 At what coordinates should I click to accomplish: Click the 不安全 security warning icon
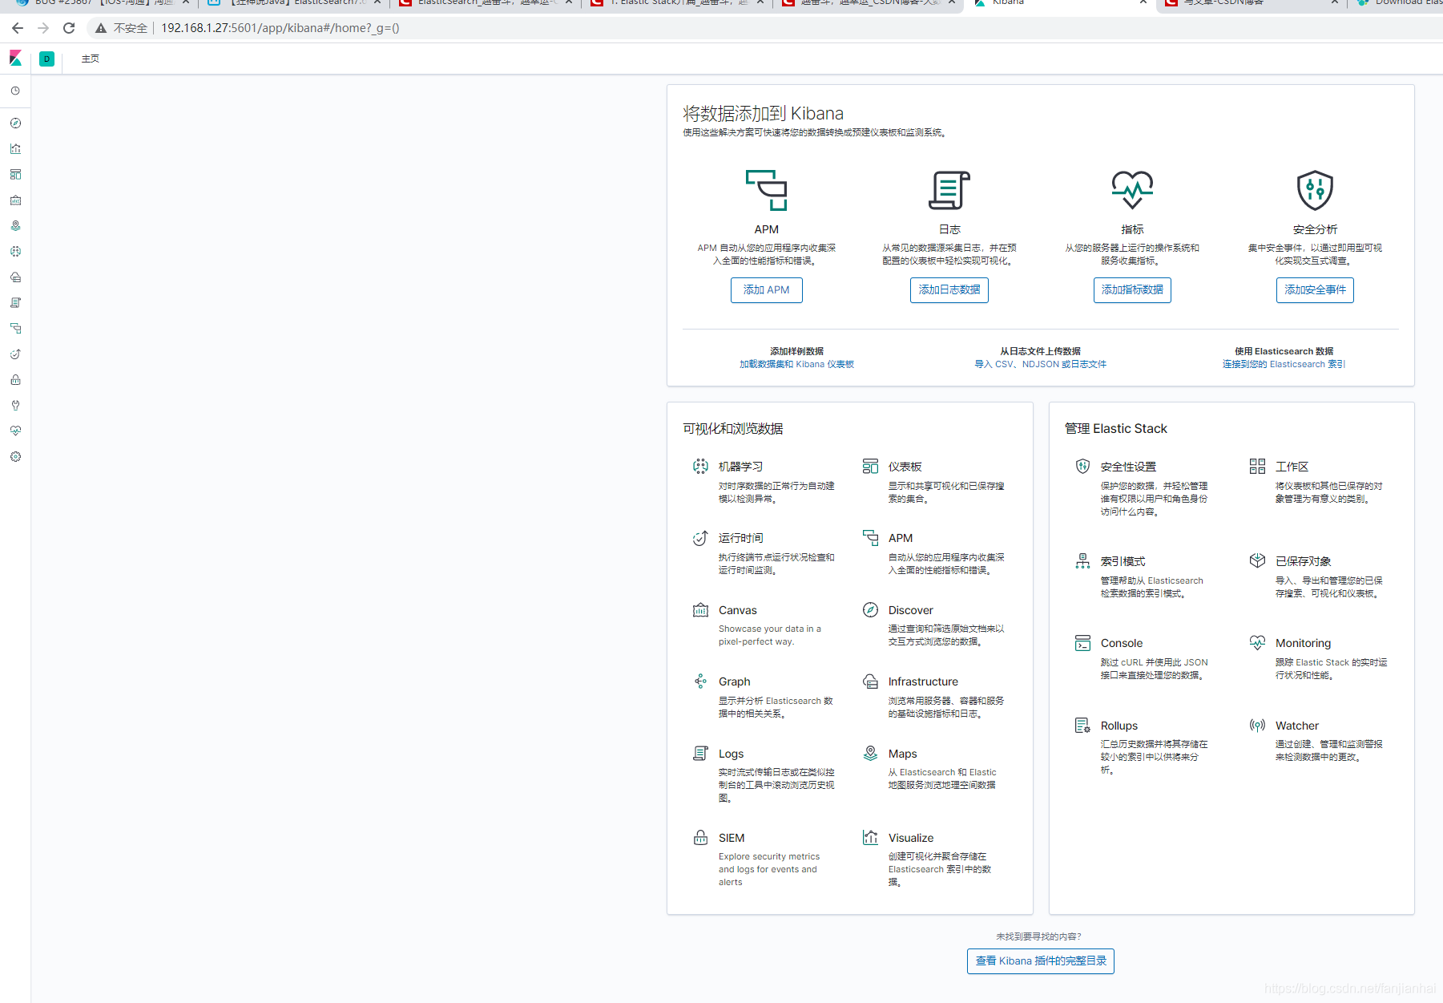click(x=101, y=28)
